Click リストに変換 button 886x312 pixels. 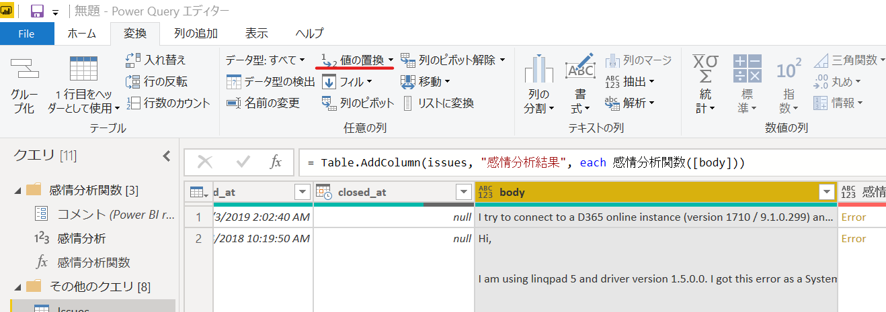[x=438, y=103]
